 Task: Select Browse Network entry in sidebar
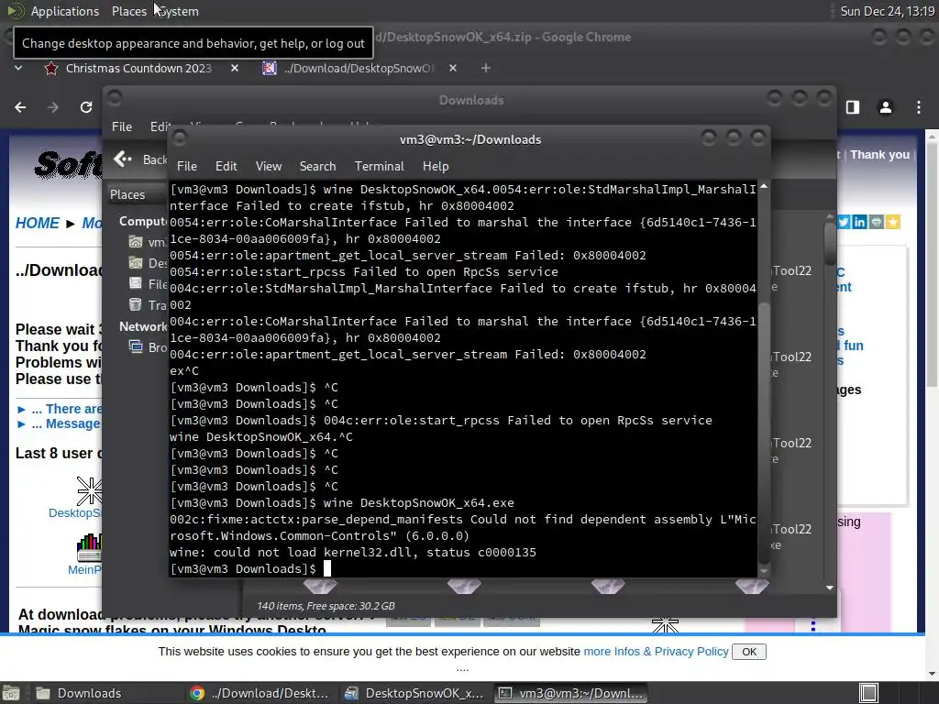148,347
